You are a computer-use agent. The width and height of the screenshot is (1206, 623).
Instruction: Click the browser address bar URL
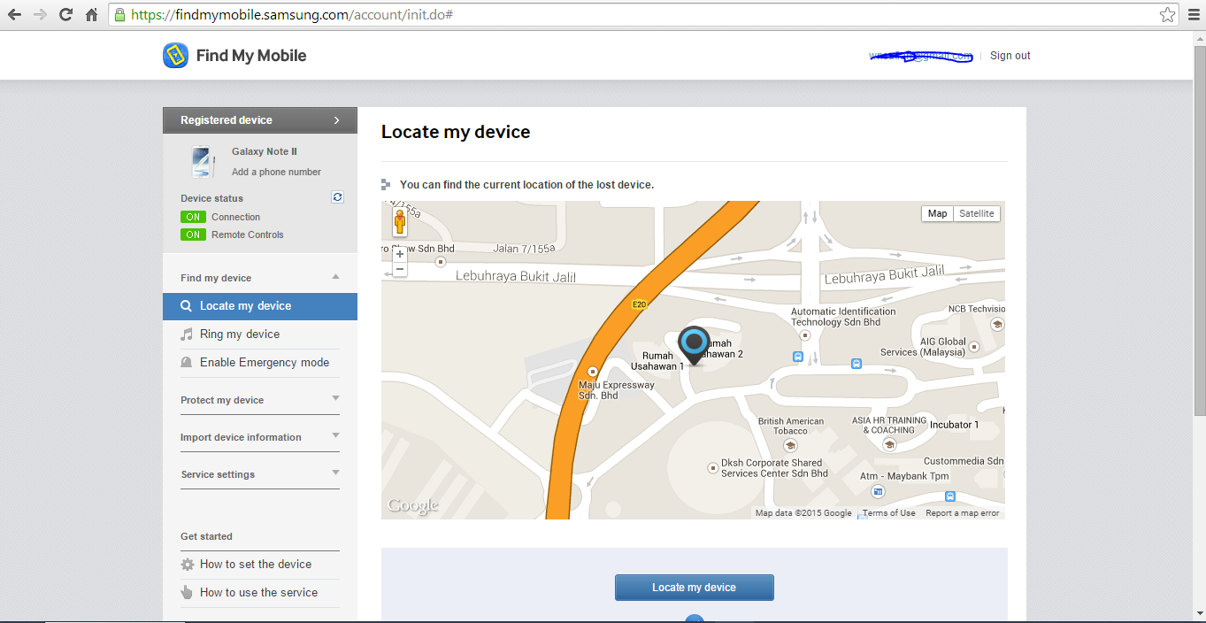pos(292,15)
